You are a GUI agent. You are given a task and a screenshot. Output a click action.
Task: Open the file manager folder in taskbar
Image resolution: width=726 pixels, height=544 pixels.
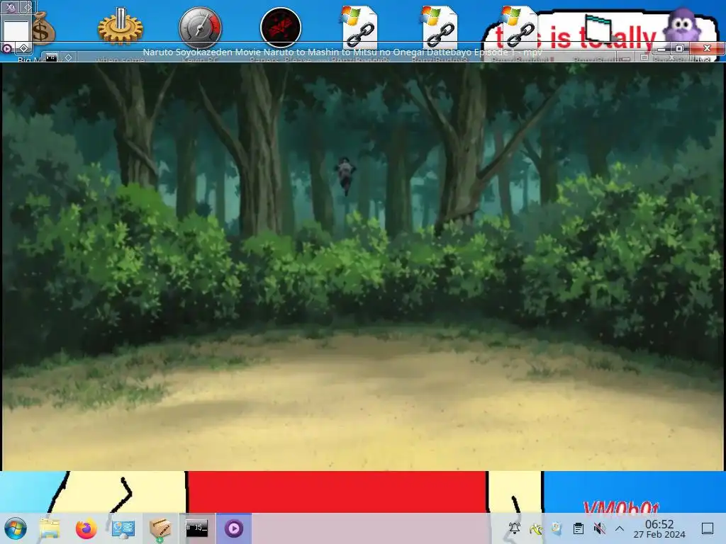(50, 528)
